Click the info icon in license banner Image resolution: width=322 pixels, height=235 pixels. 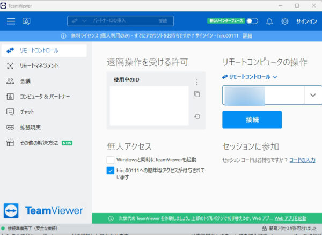[x=63, y=36]
